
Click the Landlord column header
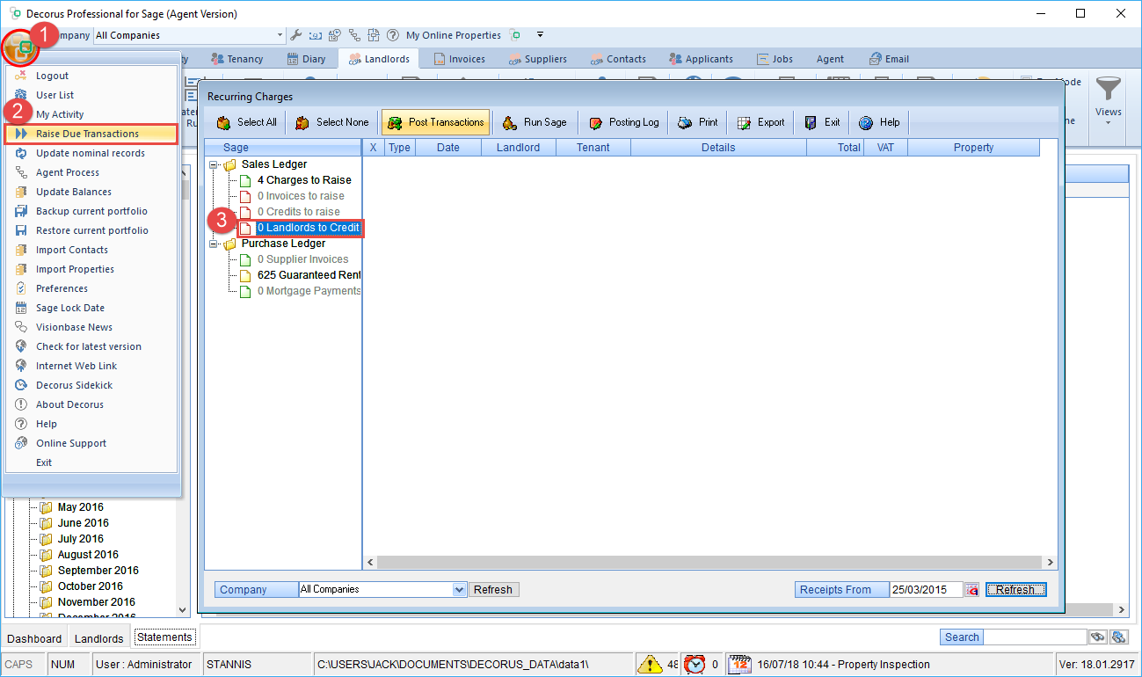pos(519,148)
